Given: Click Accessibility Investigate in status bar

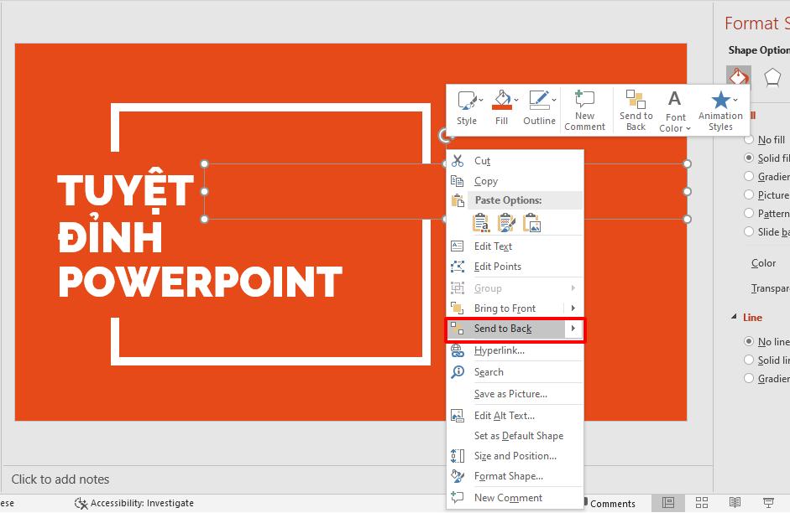Looking at the screenshot, I should [134, 503].
